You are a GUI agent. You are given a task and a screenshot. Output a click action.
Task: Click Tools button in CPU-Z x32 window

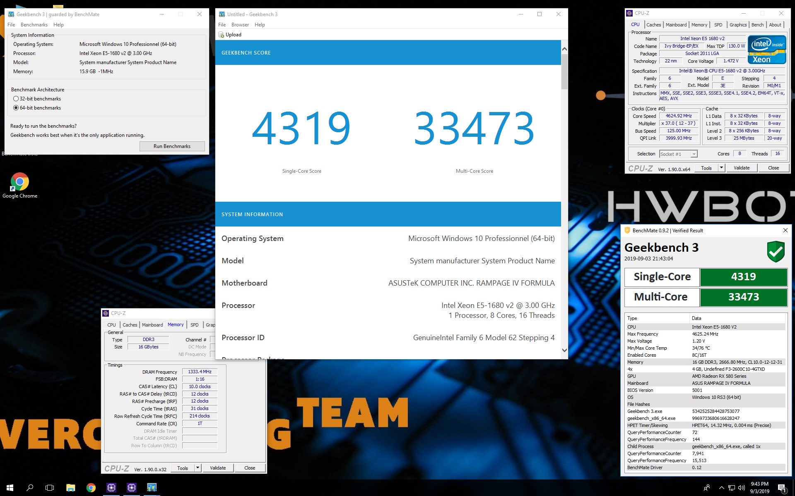(x=183, y=468)
